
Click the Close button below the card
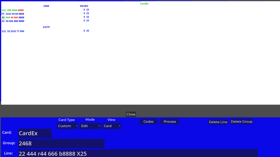[131, 114]
